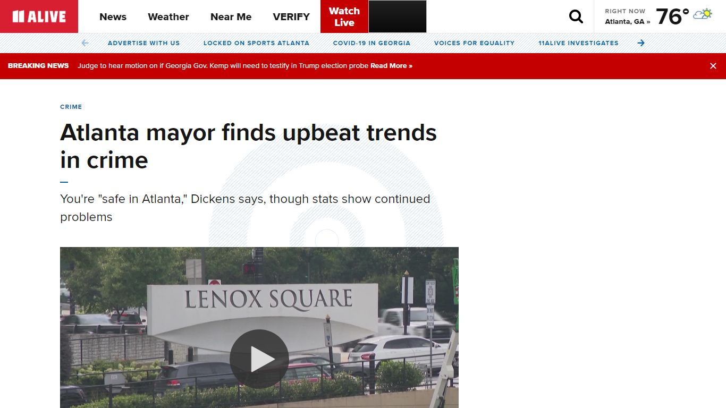Open Locked On Sports Atlanta link
726x408 pixels.
(256, 43)
